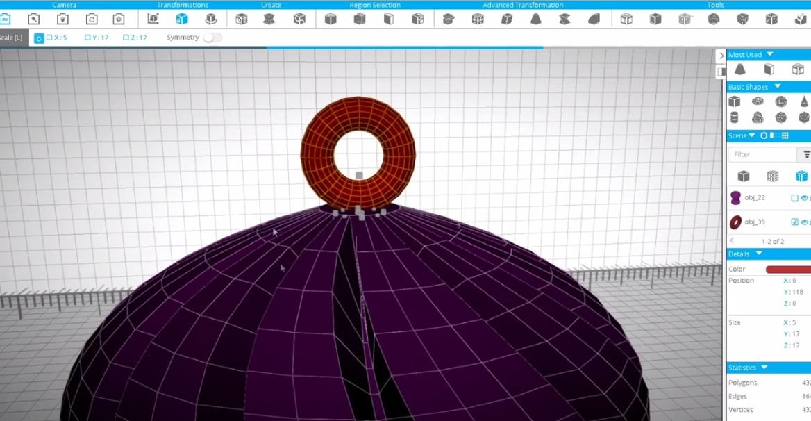Add a torus from Basic Shapes

758,101
